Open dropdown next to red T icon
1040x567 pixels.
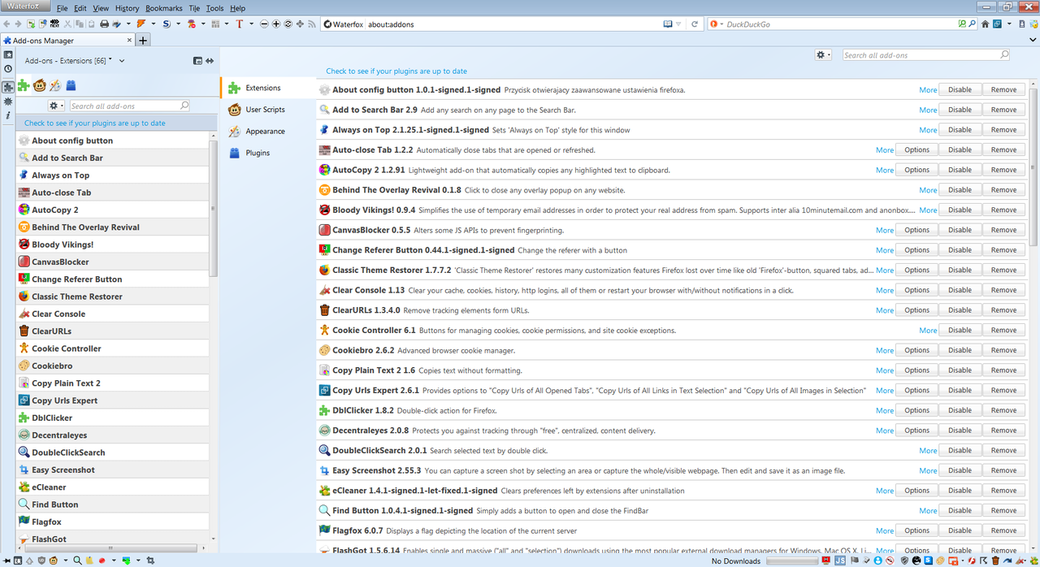point(252,24)
